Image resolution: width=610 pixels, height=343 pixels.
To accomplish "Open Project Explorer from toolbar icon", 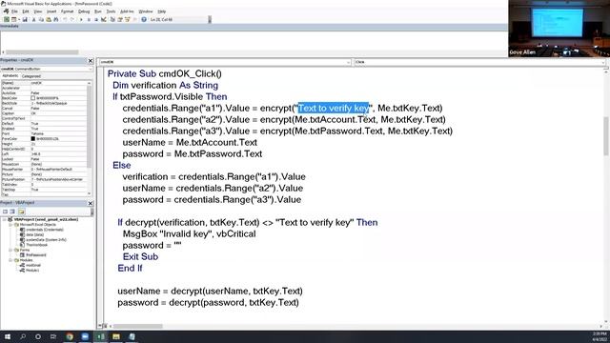I will click(x=112, y=19).
